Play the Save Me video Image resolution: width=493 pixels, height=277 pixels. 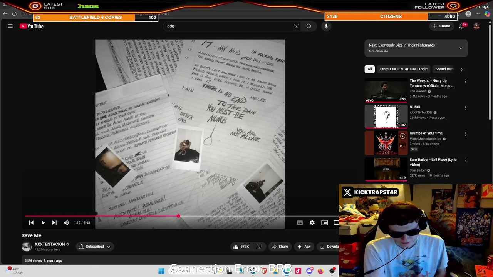(x=43, y=222)
